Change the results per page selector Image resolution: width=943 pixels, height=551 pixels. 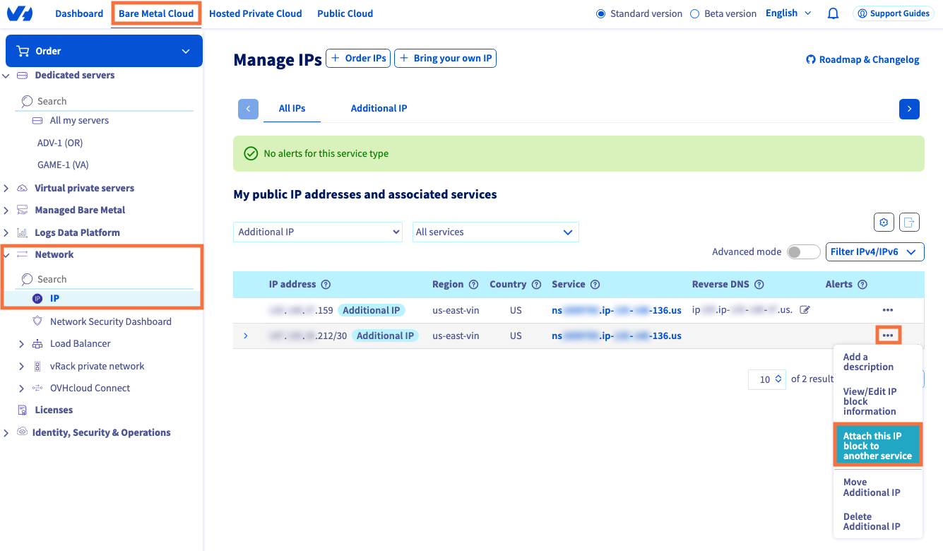pos(768,379)
